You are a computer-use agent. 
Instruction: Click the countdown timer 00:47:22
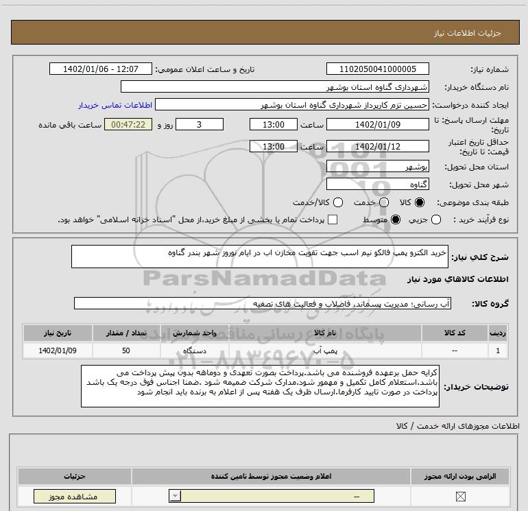coord(128,124)
